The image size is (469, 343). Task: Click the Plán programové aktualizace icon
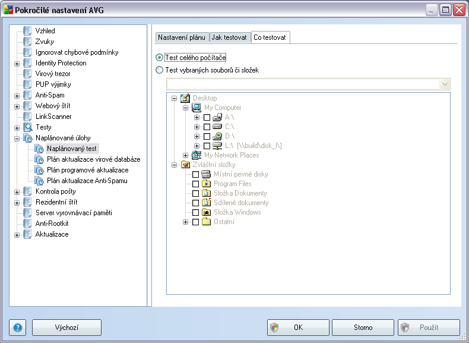coord(39,170)
